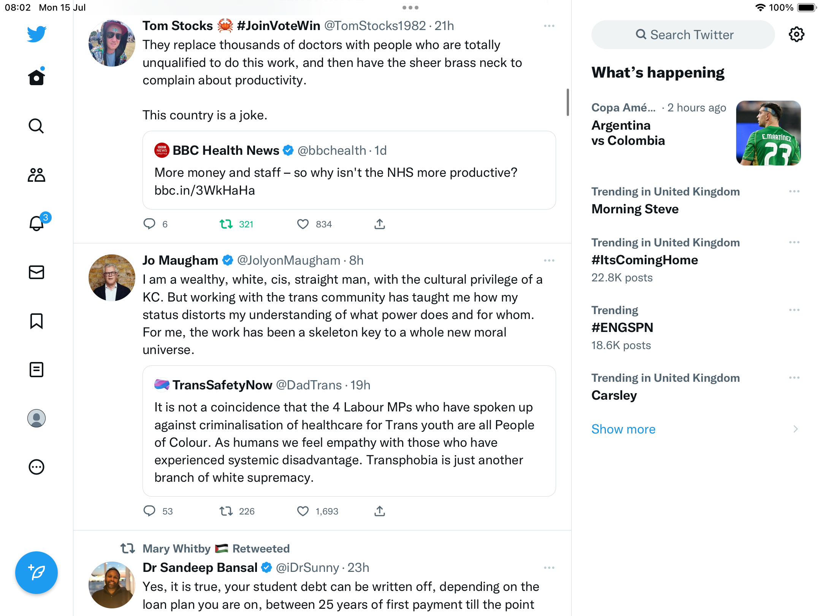Like Tom Stocks' tweet
The width and height of the screenshot is (821, 616).
tap(303, 224)
